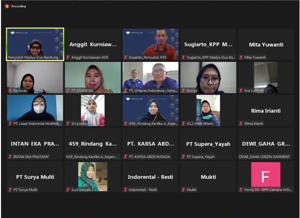Click the Recording label text
This screenshot has height=218, width=300.
tap(18, 6)
